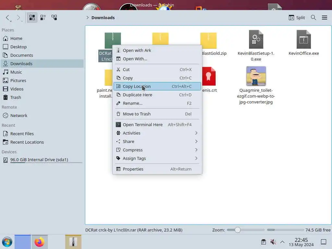Image resolution: width=332 pixels, height=249 pixels.
Task: Go forward with the forward arrow
Action: pos(18,18)
